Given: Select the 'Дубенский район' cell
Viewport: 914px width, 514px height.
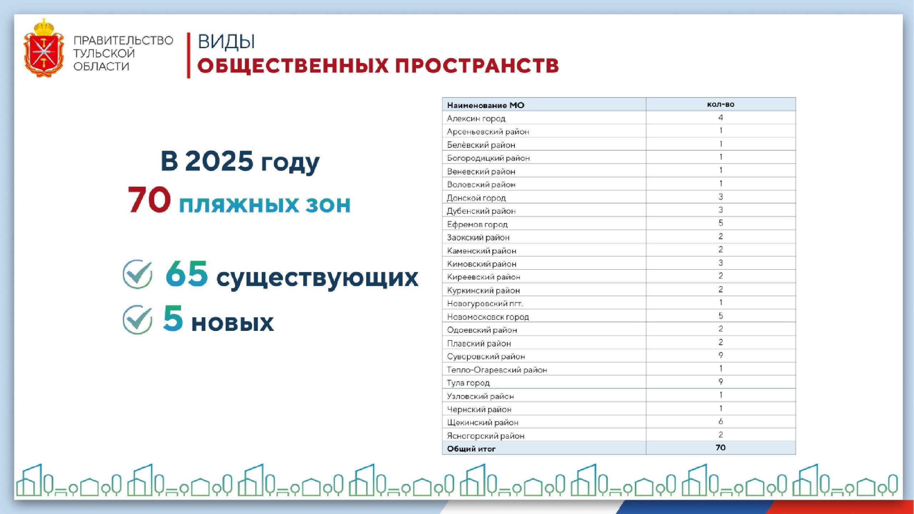Looking at the screenshot, I should click(544, 210).
